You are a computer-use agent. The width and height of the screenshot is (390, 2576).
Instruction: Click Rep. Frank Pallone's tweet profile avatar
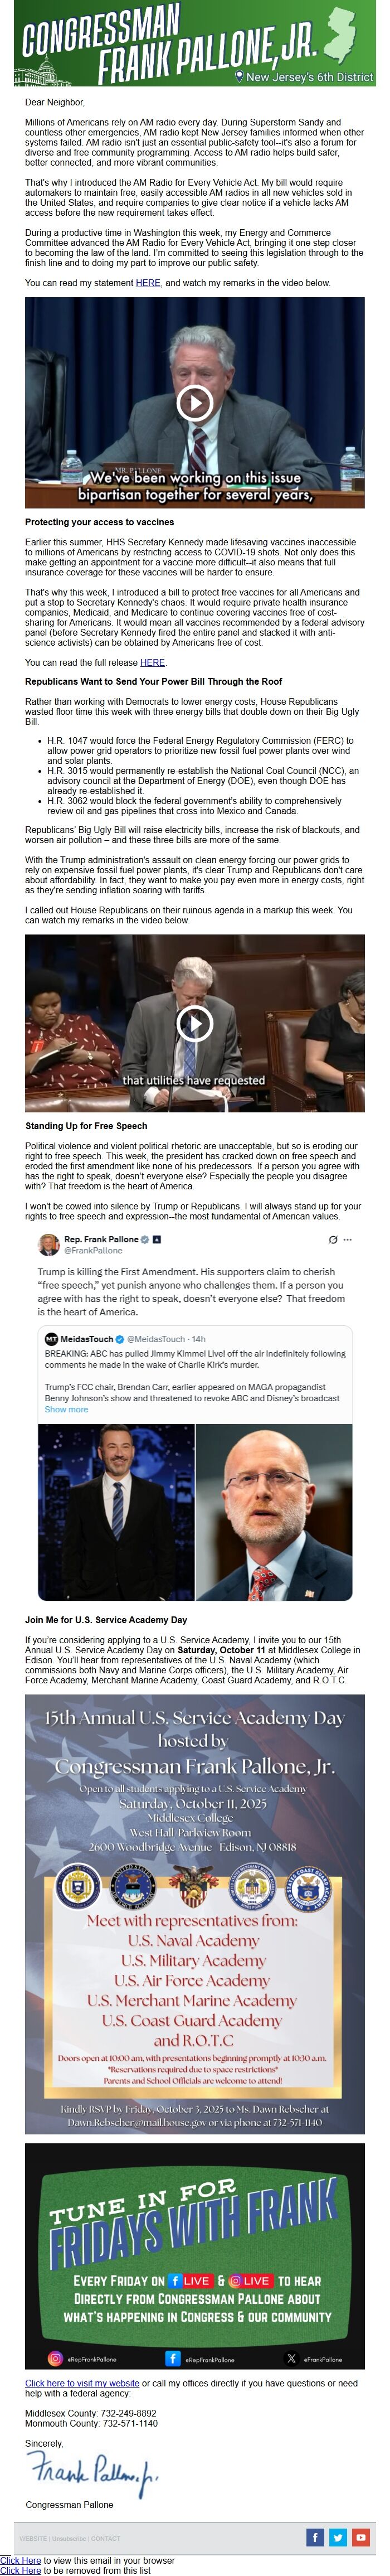[x=49, y=1244]
